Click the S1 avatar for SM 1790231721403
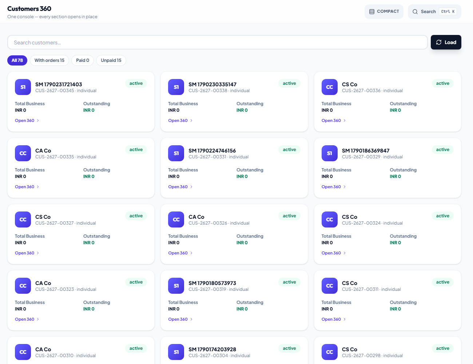The image size is (473, 364). click(x=23, y=87)
